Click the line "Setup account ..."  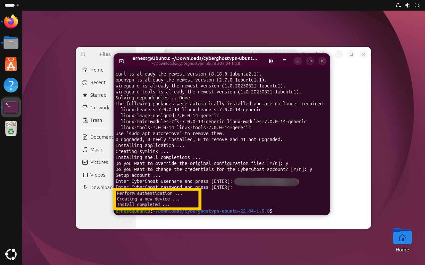tap(138, 175)
